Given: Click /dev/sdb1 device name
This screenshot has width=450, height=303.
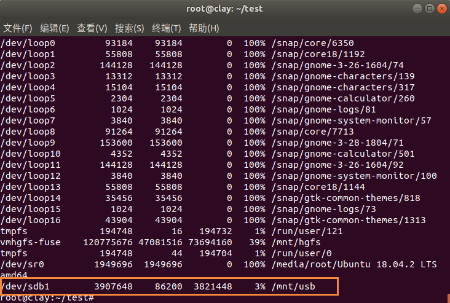Looking at the screenshot, I should (25, 286).
